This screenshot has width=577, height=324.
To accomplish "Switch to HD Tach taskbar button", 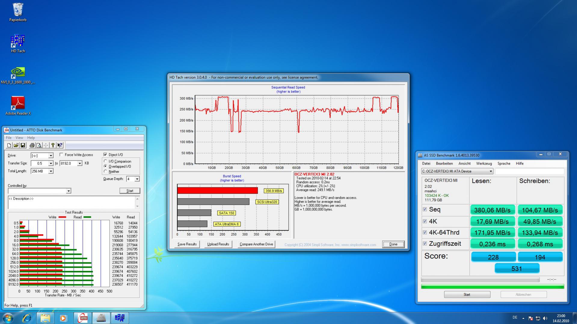I will [x=120, y=318].
